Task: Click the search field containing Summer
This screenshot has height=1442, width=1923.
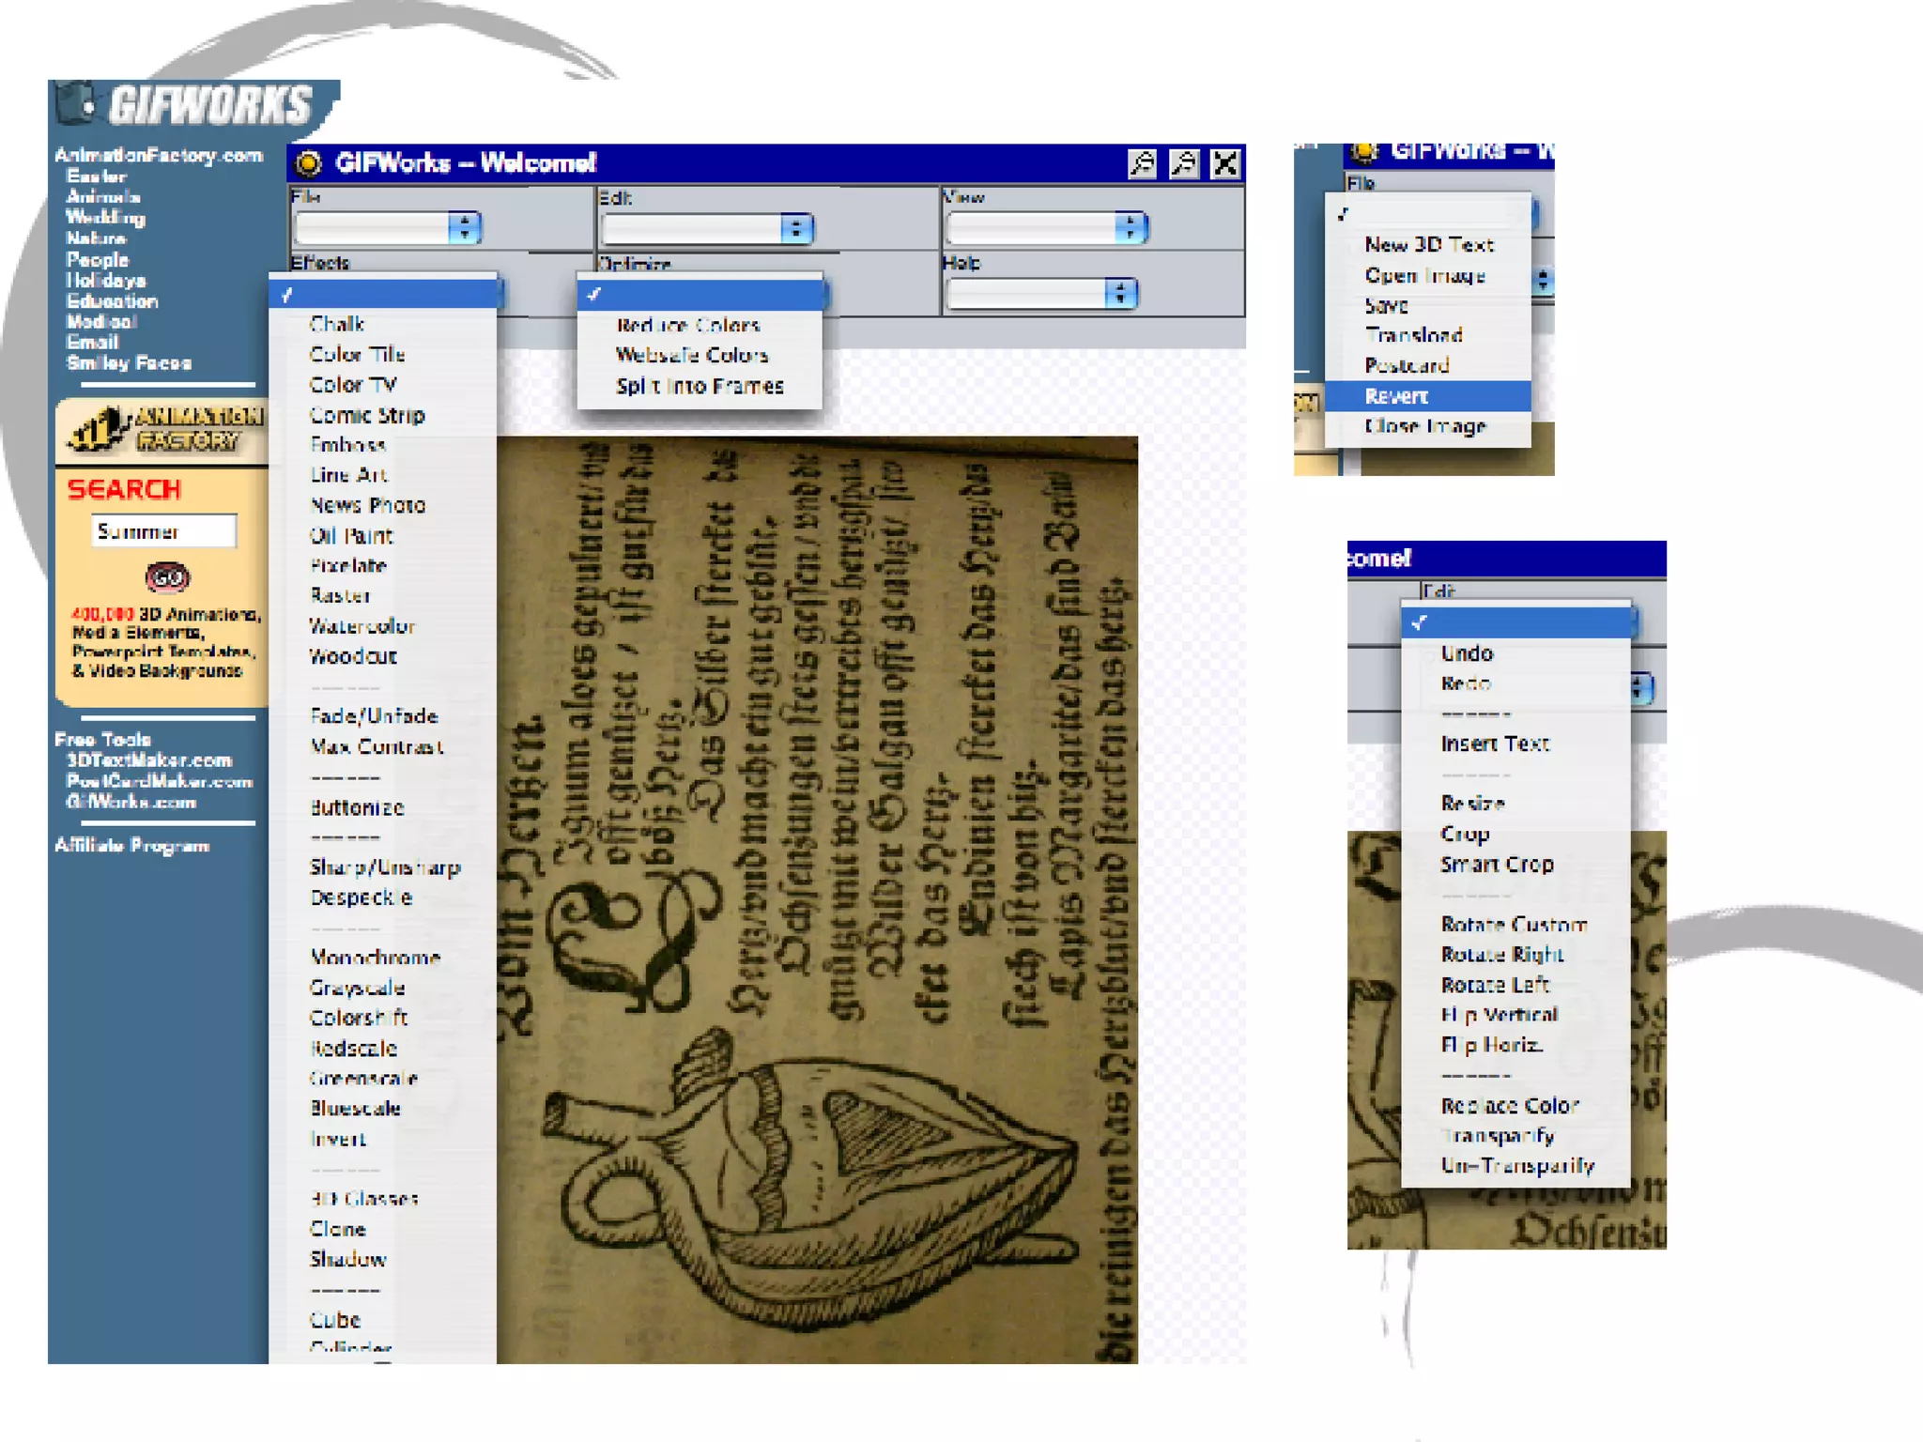Action: [163, 531]
